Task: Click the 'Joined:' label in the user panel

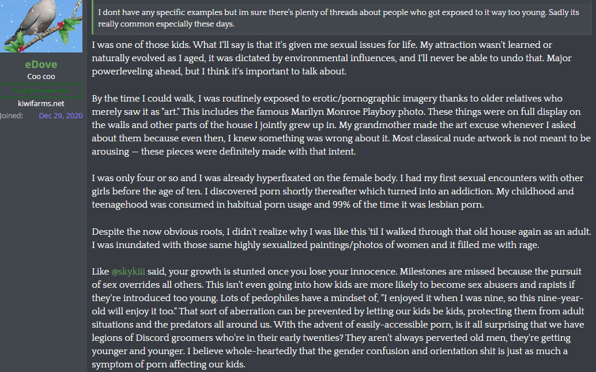Action: (12, 116)
